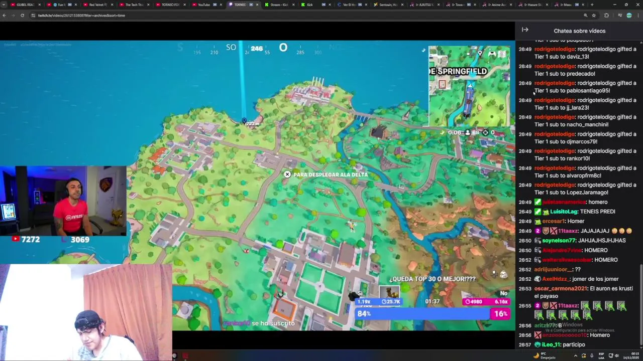This screenshot has height=361, width=643.
Task: Click the red YouTube viewer count icon
Action: pos(16,239)
